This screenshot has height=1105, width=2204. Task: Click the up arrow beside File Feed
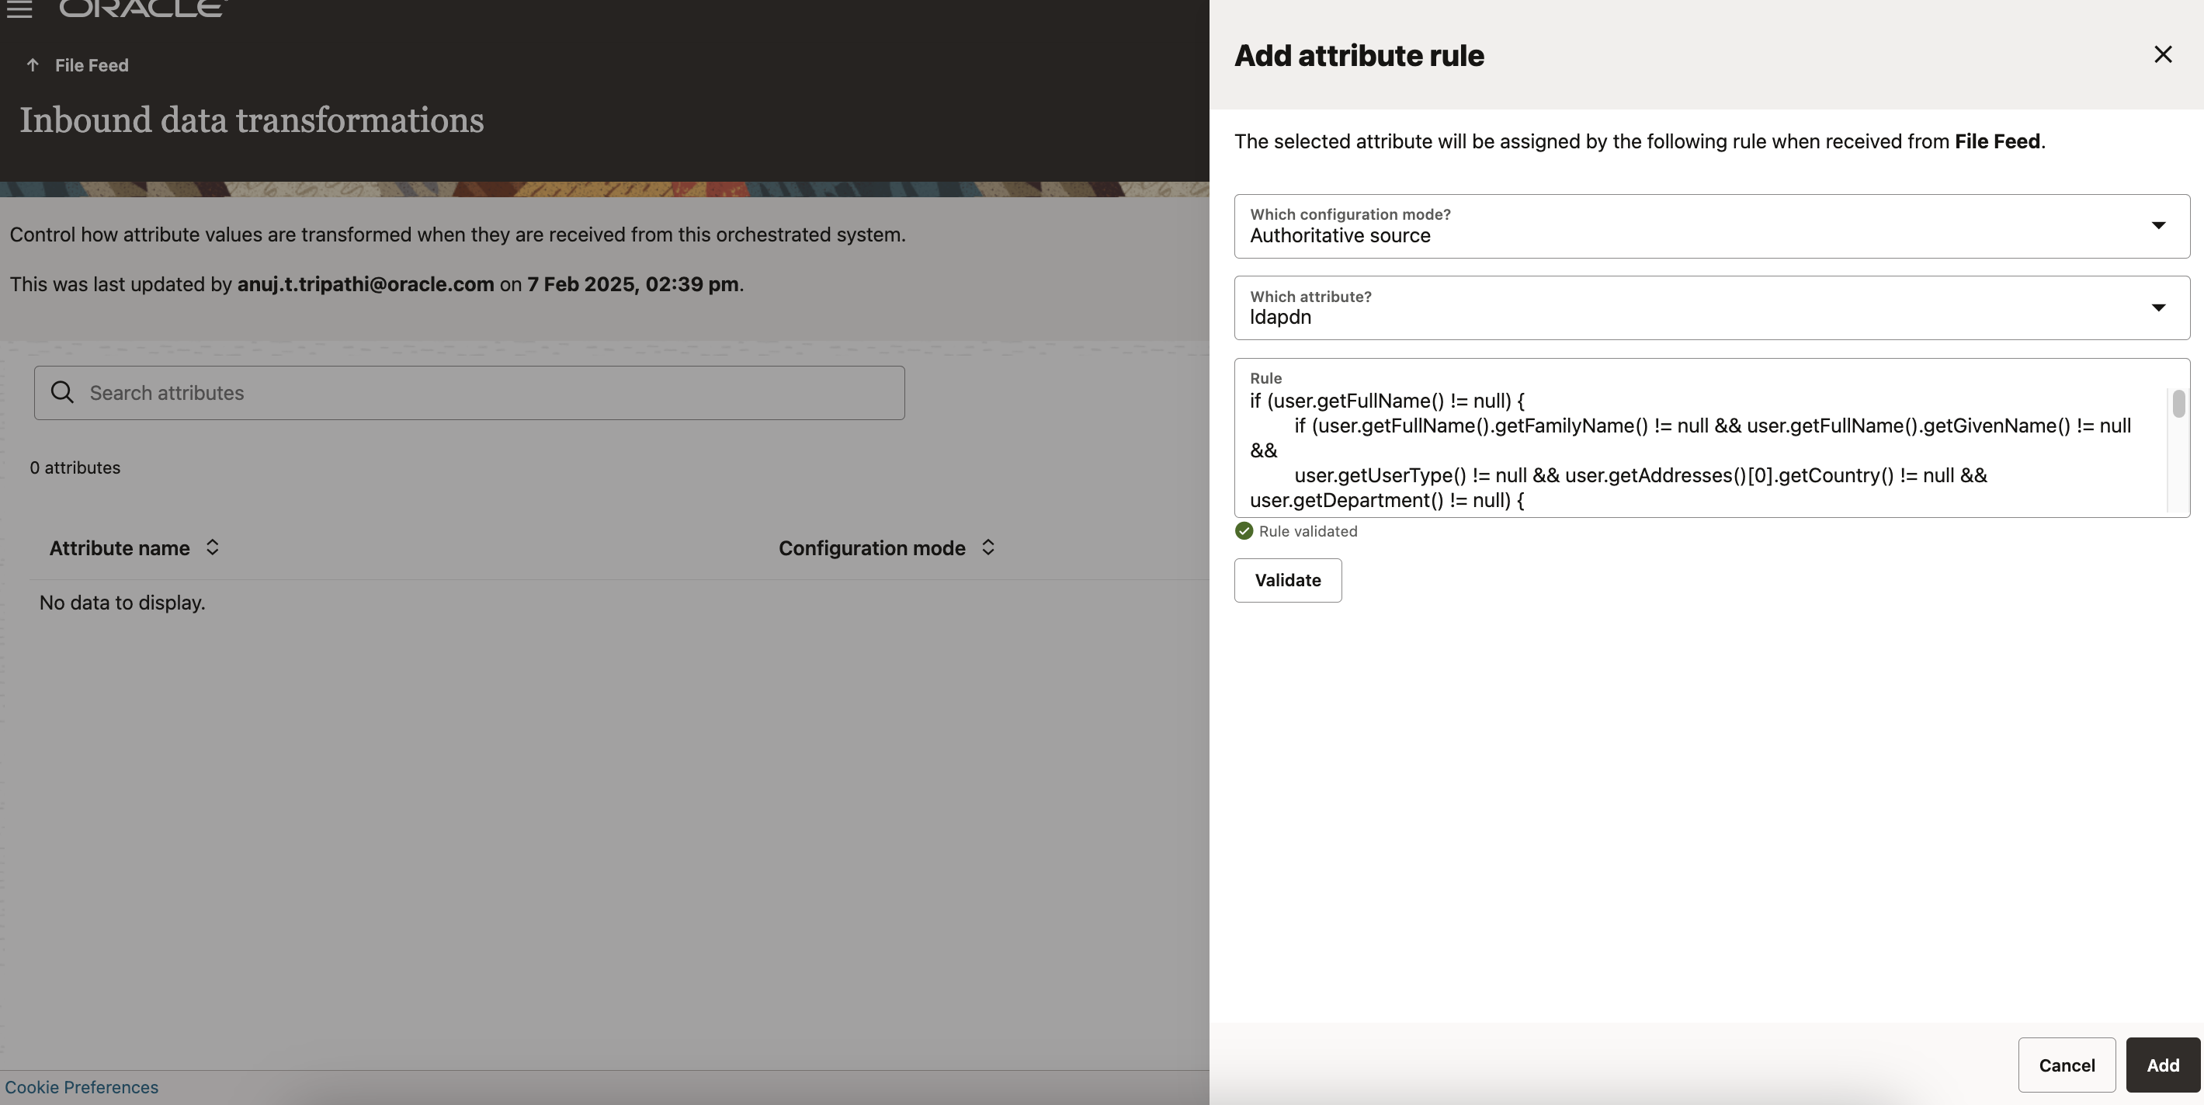(33, 65)
